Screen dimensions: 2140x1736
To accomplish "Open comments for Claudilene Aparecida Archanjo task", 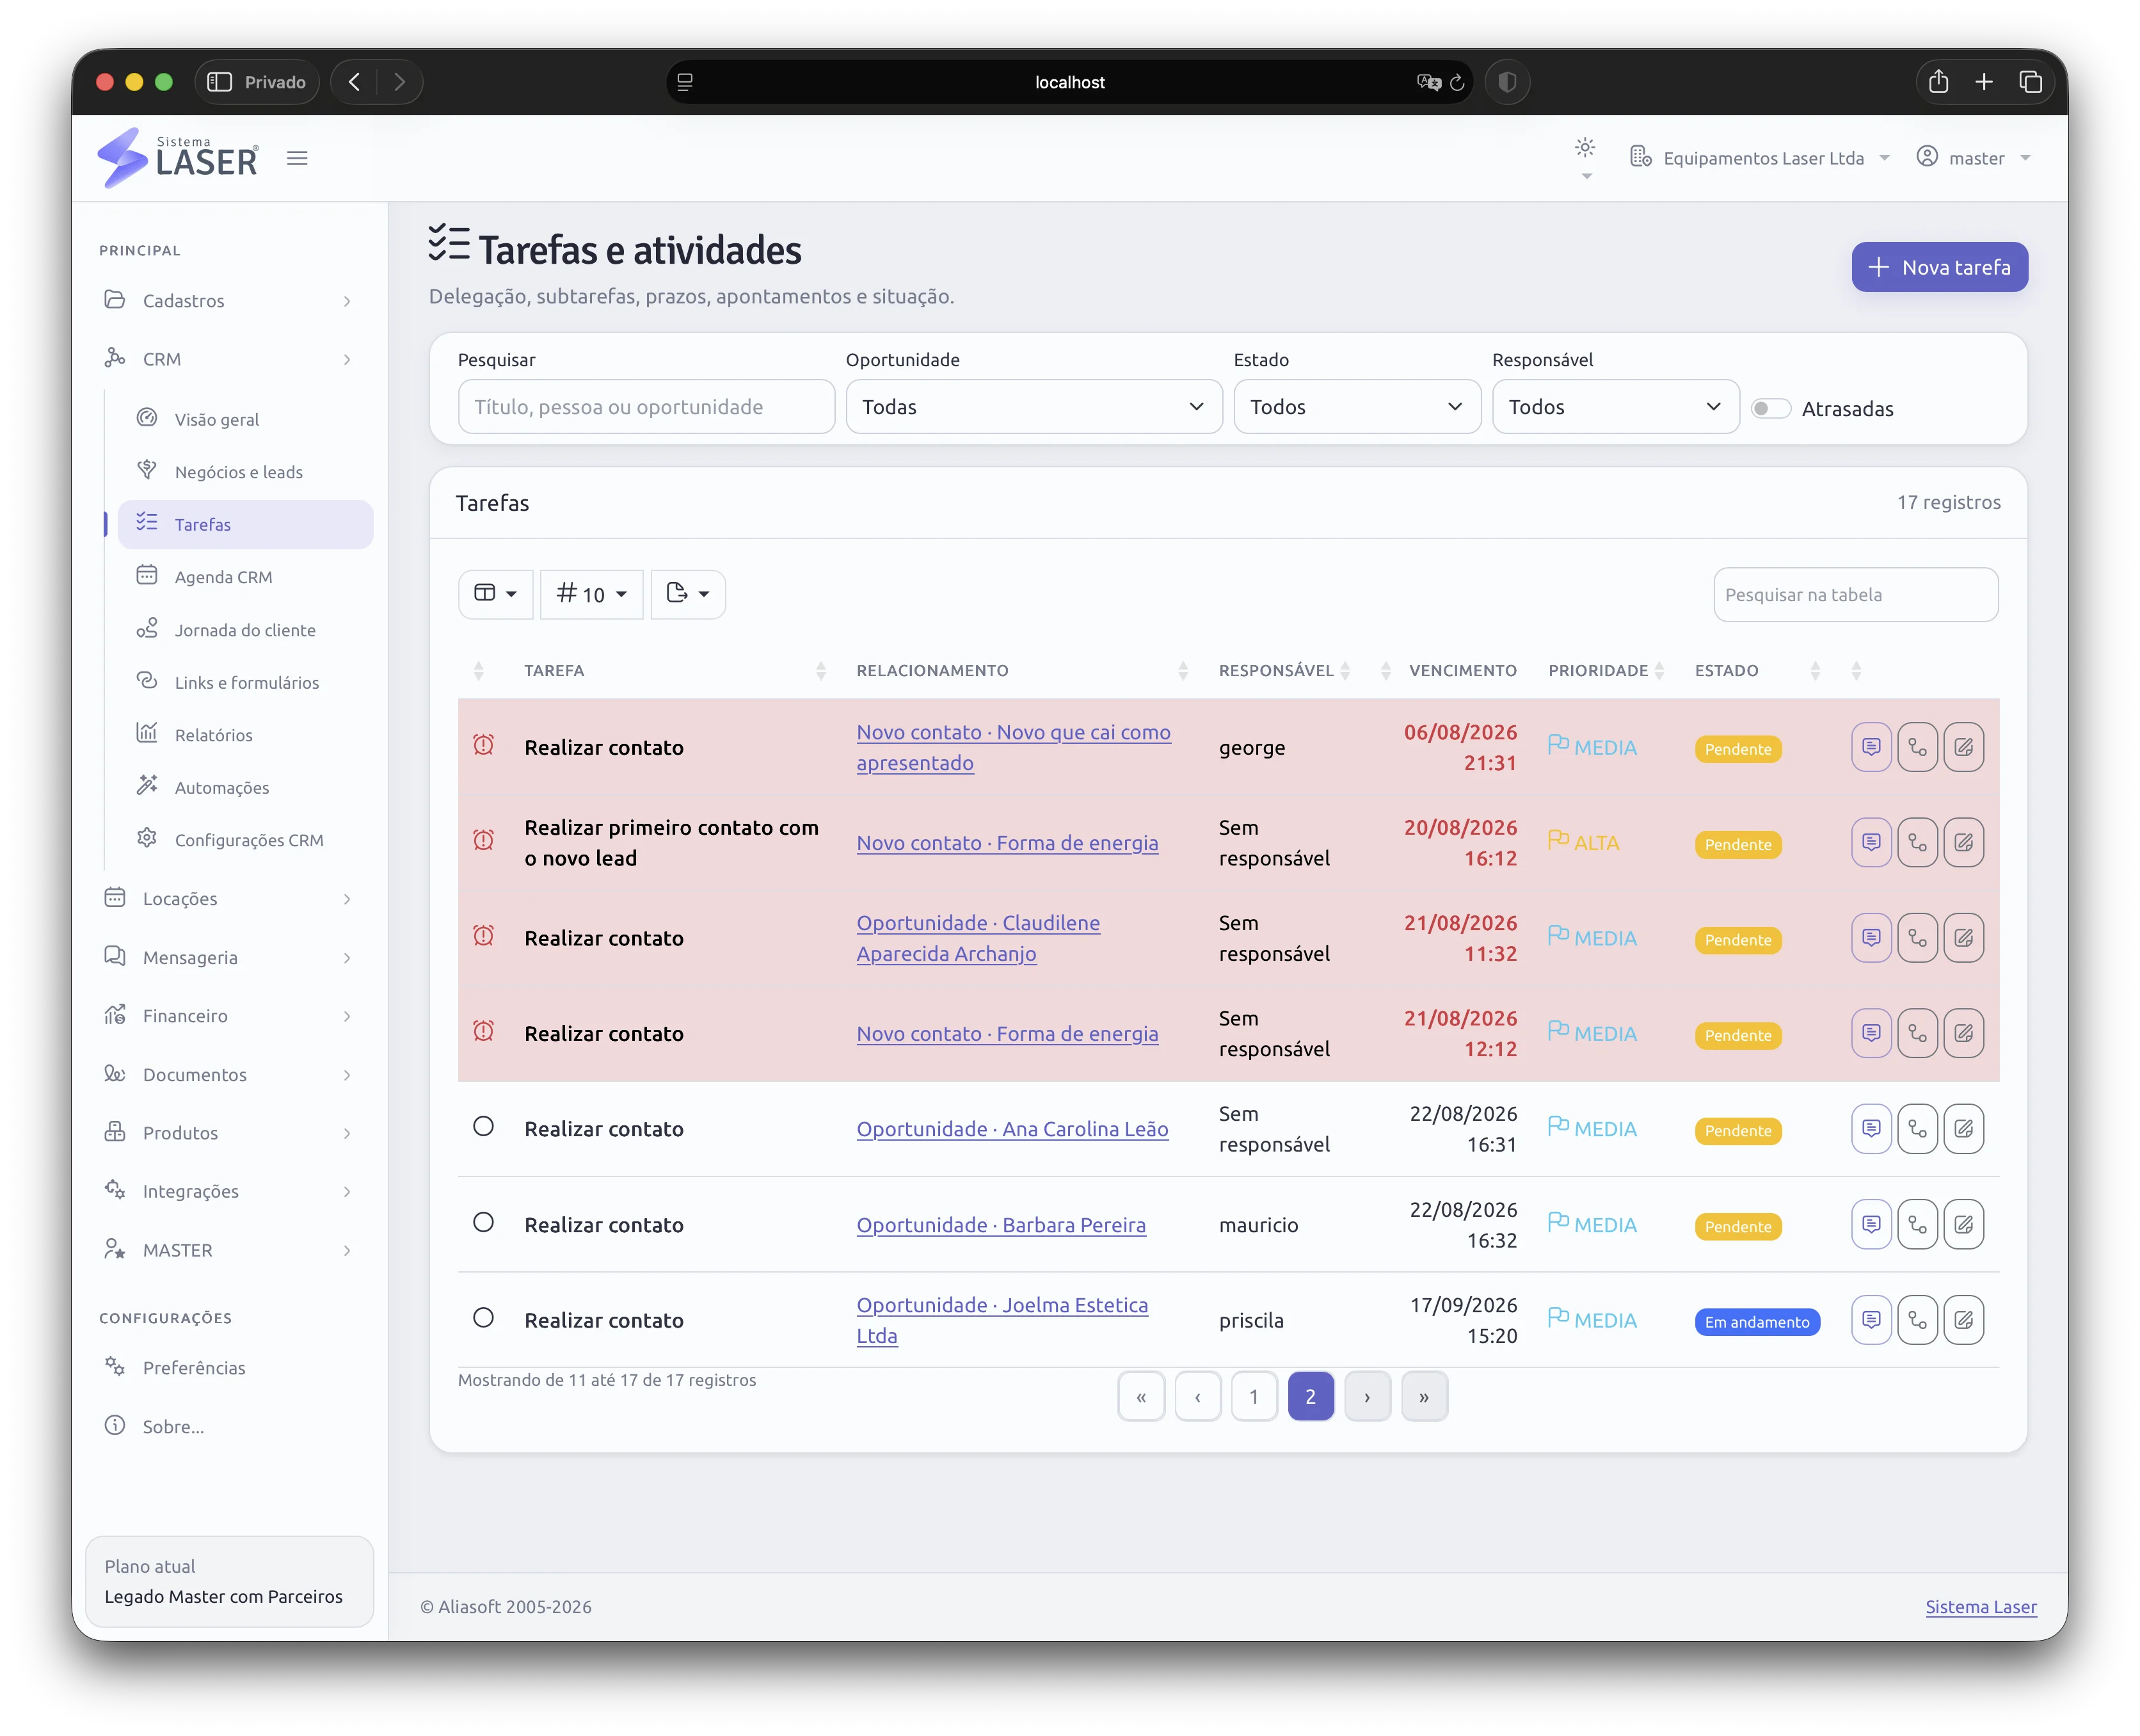I will (x=1871, y=938).
